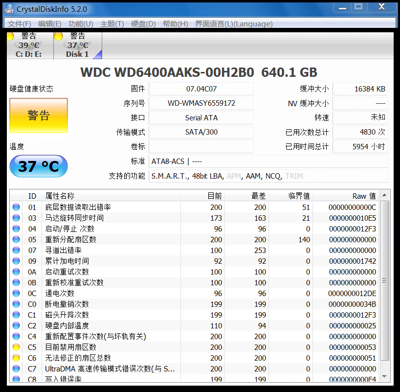Viewport: 400px width, 392px height.
Task: Click the SMART list scrollbar down arrow
Action: [x=385, y=377]
